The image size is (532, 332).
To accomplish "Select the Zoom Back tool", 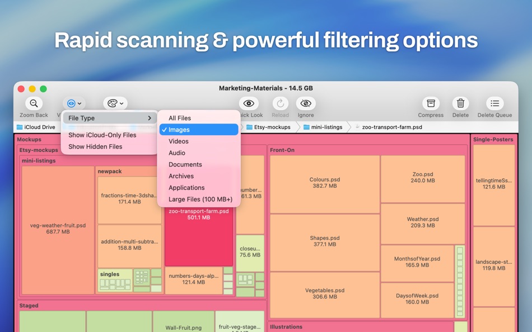I will [34, 106].
